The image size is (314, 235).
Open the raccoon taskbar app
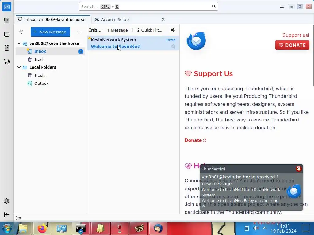point(139,228)
